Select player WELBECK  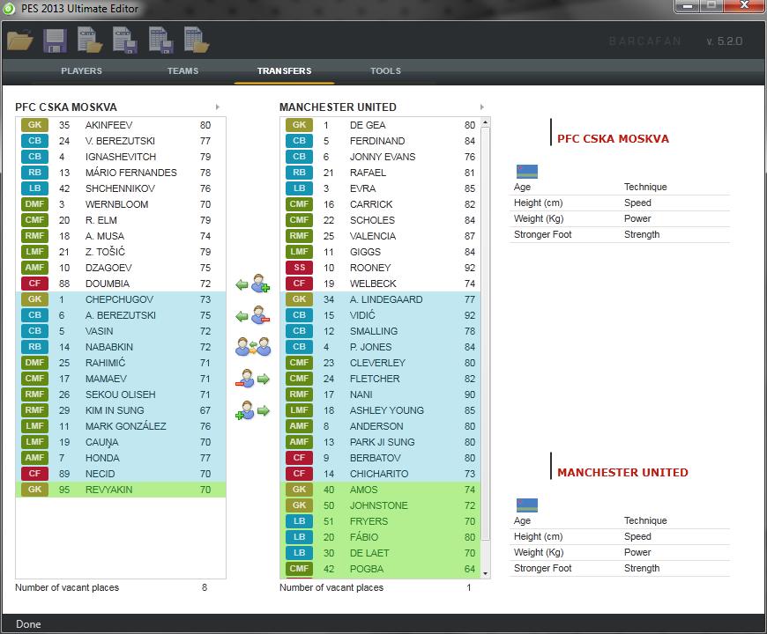click(x=381, y=284)
